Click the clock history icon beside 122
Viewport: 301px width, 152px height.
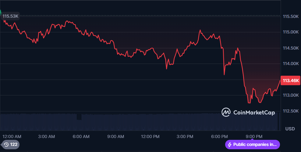click(6, 144)
